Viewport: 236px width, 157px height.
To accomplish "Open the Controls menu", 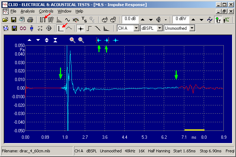I will click(x=46, y=11).
